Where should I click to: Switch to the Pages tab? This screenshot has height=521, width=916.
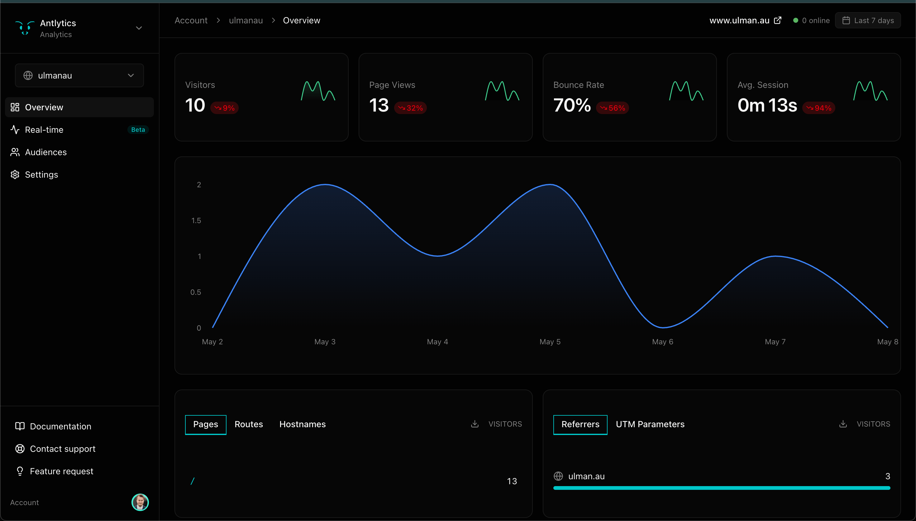206,425
